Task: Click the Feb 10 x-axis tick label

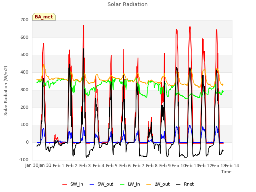Action: tap(178, 166)
